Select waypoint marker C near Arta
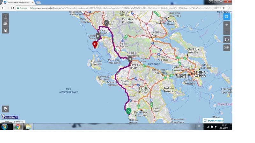Viewport: 255px width, 143px height. coord(106,24)
